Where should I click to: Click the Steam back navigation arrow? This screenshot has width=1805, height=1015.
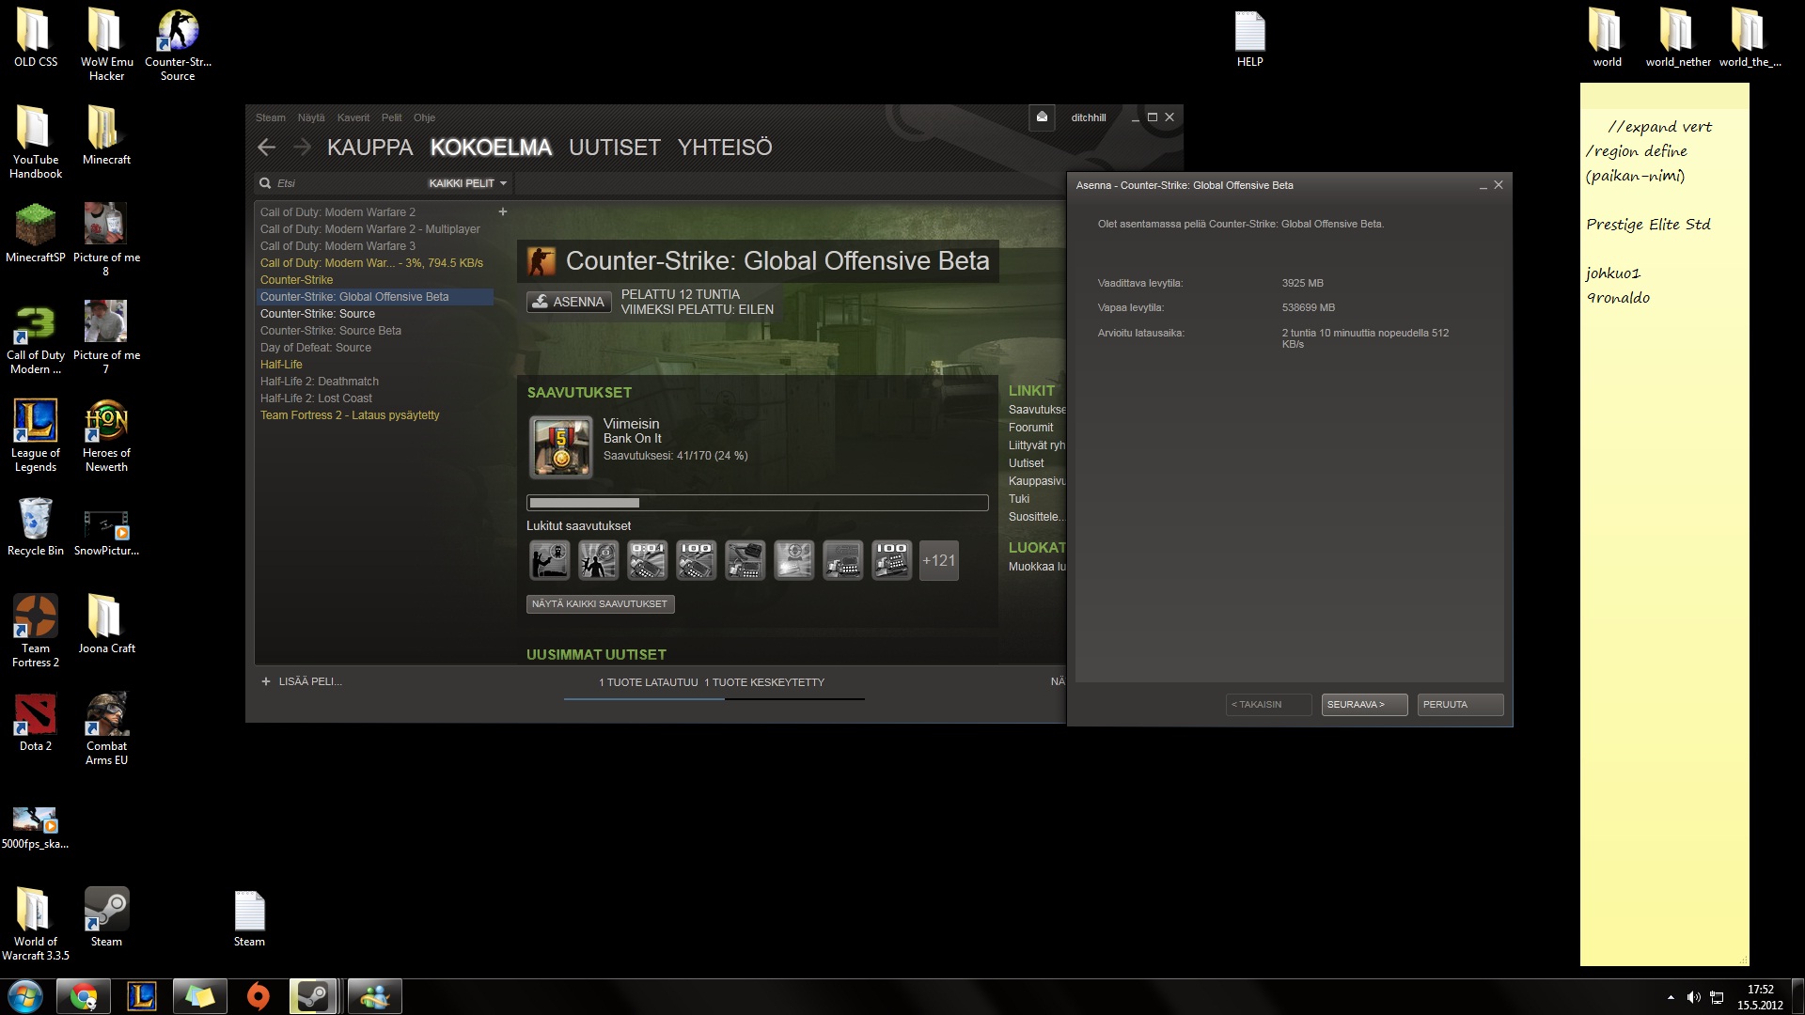coord(266,148)
